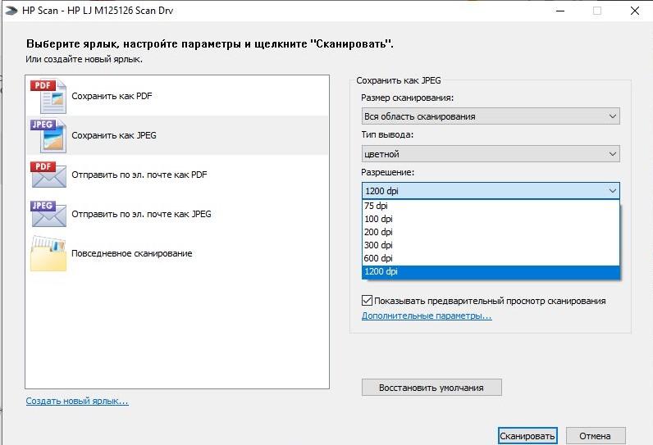Select the Save as PDF shortcut icon

(x=48, y=96)
